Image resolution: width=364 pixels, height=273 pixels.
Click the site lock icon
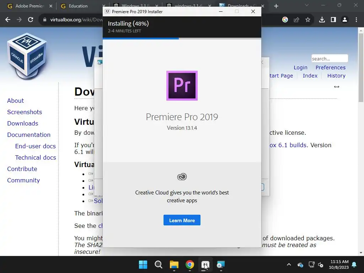pyautogui.click(x=45, y=20)
